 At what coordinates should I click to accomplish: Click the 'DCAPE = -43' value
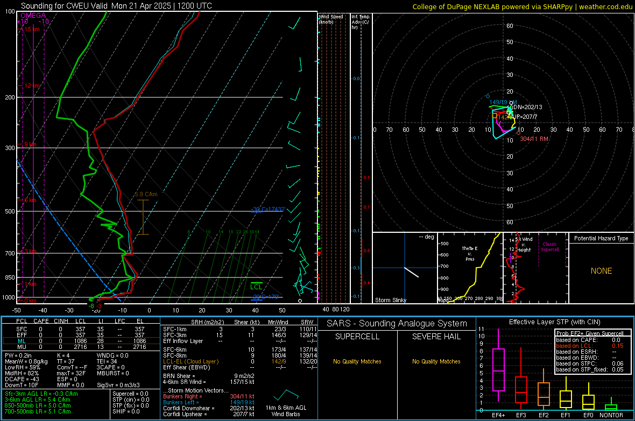[22, 379]
